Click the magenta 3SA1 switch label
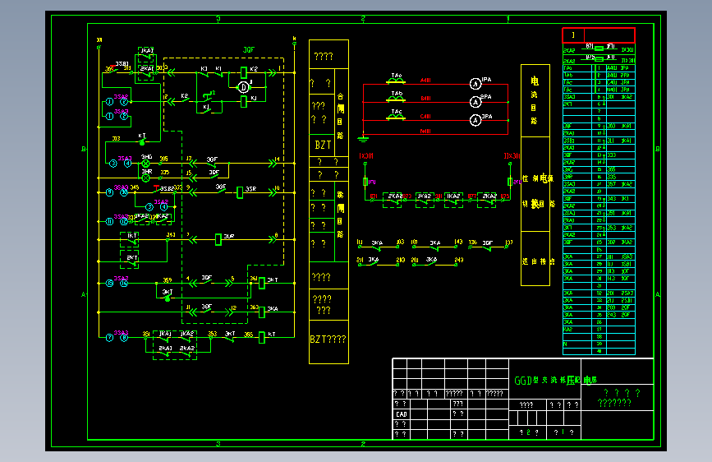Viewport: 712px width, 462px height. 125,159
